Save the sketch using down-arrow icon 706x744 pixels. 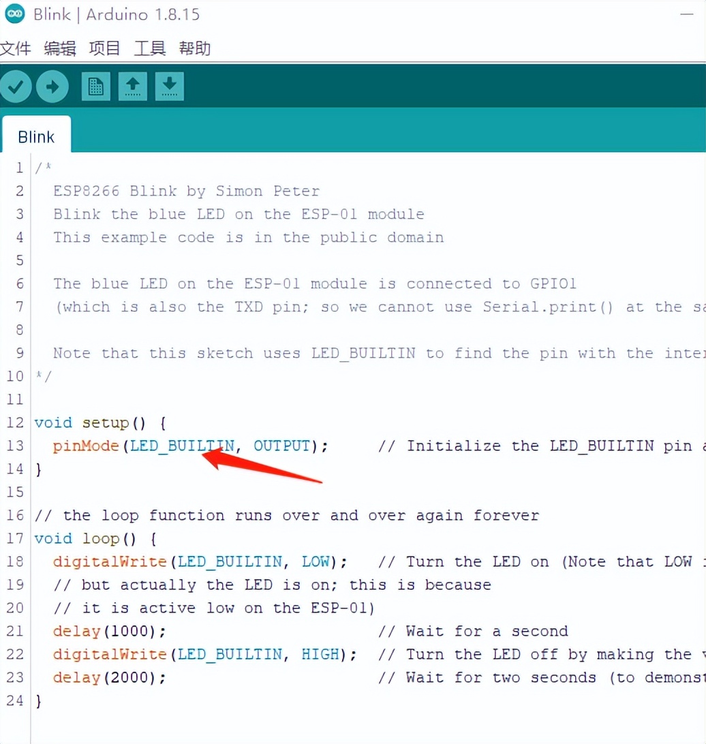169,86
